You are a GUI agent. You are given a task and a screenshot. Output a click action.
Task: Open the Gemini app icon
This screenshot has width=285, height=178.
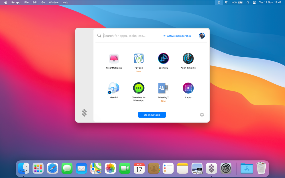coord(114,88)
